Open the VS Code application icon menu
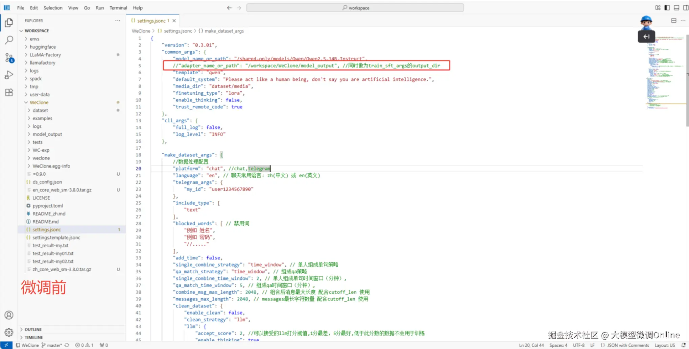 7,8
